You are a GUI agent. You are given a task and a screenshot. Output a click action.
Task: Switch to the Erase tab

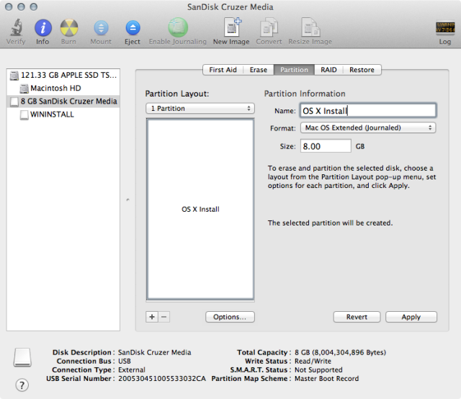tap(259, 70)
